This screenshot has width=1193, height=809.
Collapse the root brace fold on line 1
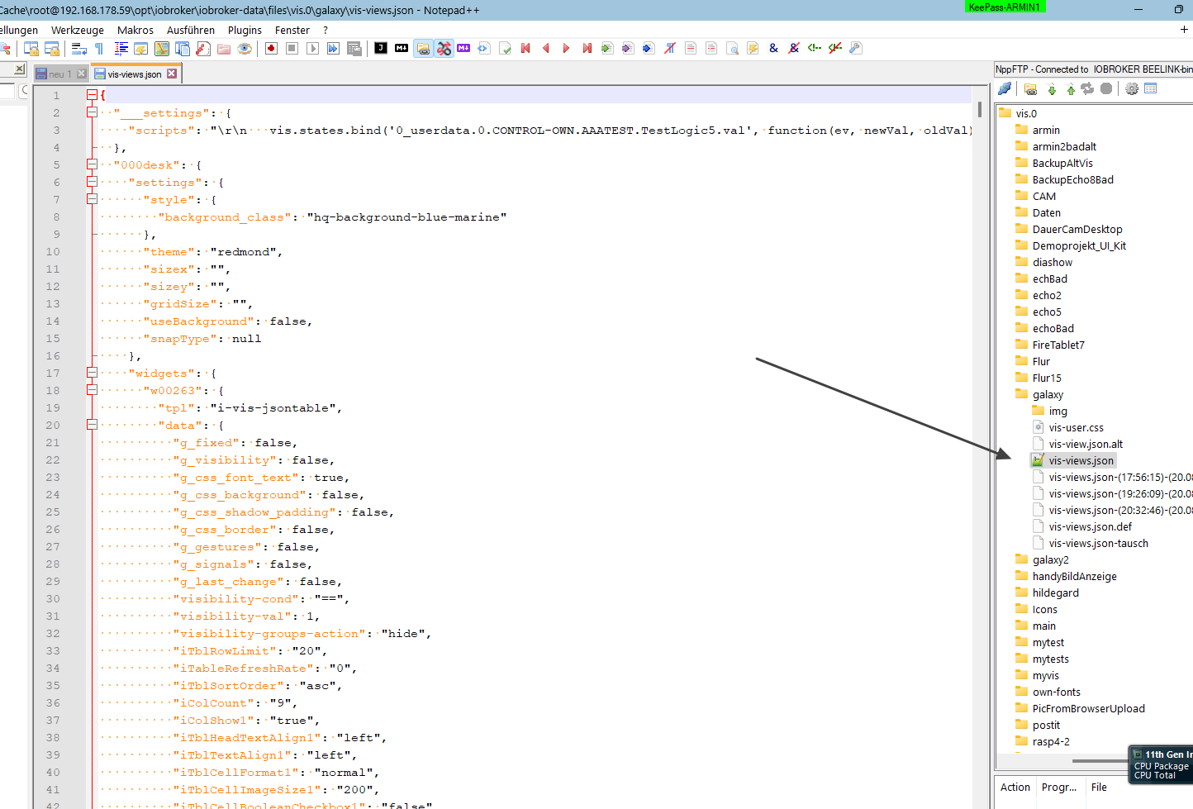pos(93,95)
